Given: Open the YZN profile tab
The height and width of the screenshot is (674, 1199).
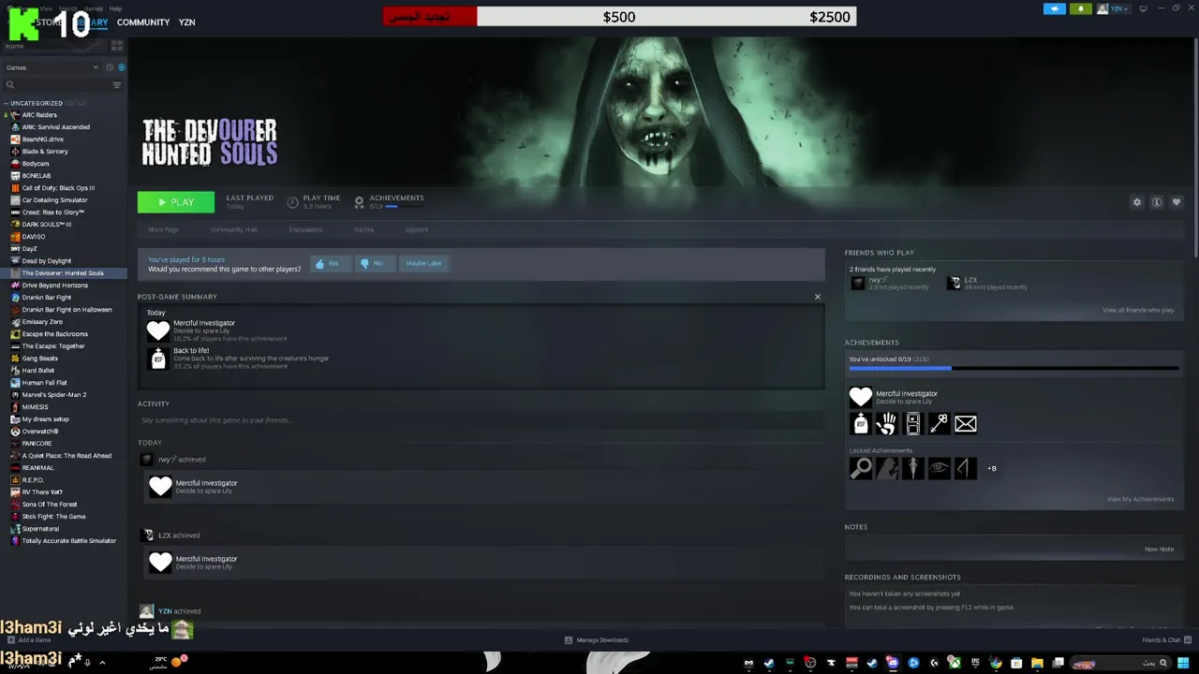Looking at the screenshot, I should 187,22.
